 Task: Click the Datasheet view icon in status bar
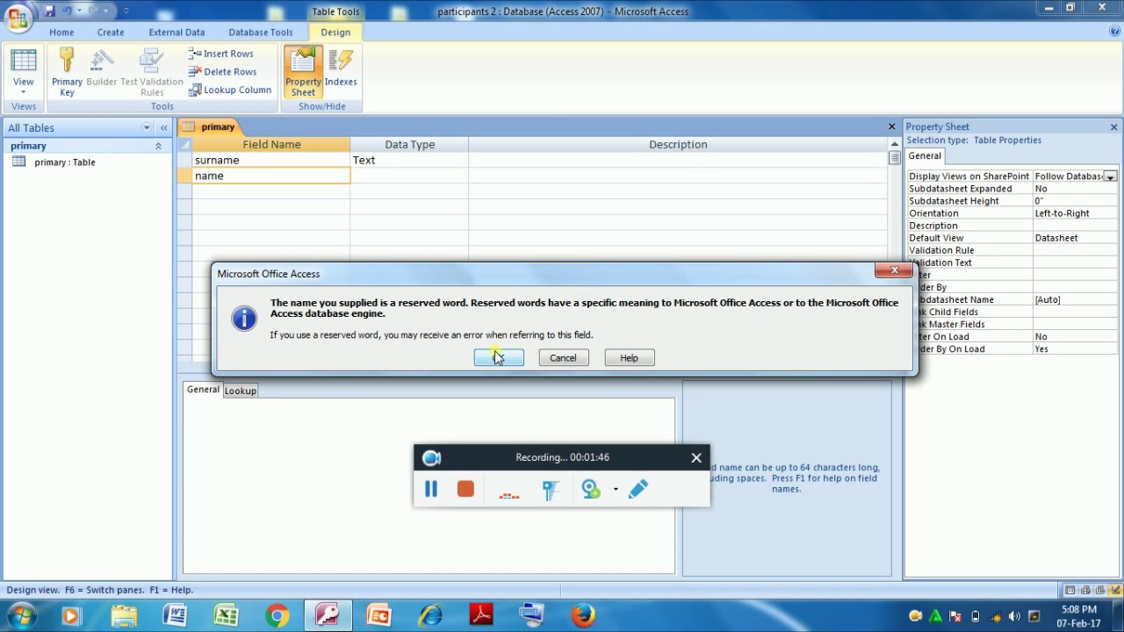1070,590
